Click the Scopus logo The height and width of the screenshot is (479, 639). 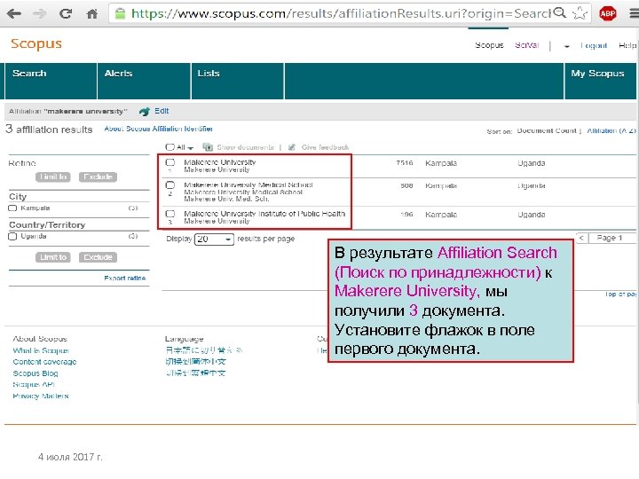click(36, 44)
